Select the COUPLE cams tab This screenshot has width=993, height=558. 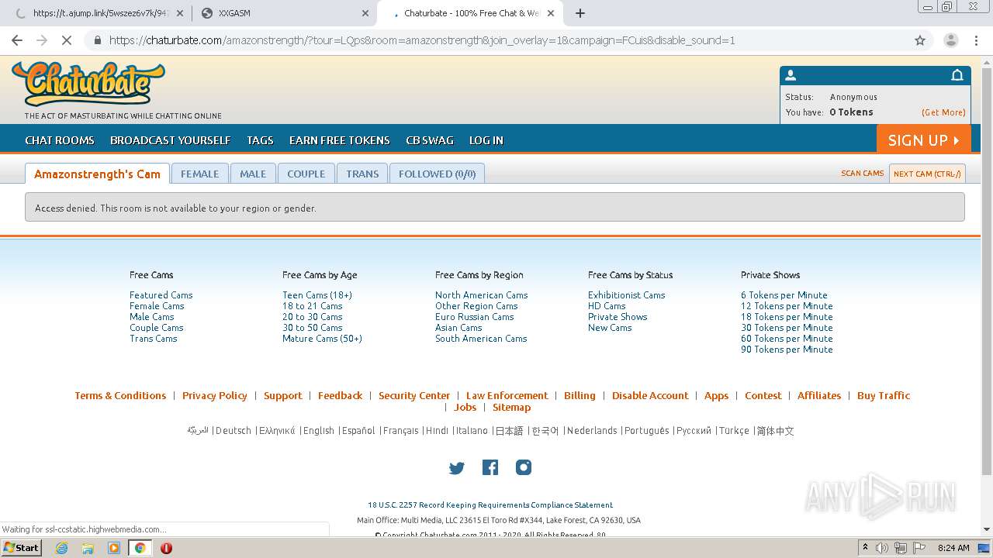pos(306,174)
